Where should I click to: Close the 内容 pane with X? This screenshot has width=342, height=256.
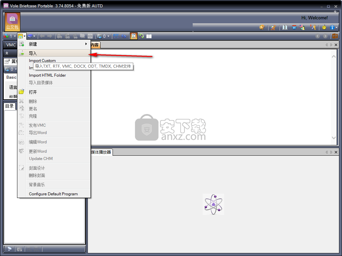pyautogui.click(x=336, y=45)
